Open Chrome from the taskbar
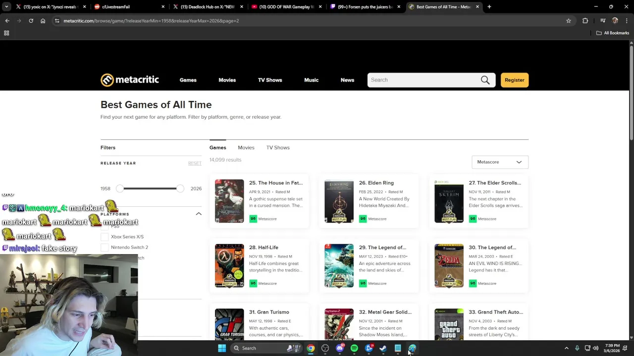This screenshot has height=356, width=634. pyautogui.click(x=311, y=348)
